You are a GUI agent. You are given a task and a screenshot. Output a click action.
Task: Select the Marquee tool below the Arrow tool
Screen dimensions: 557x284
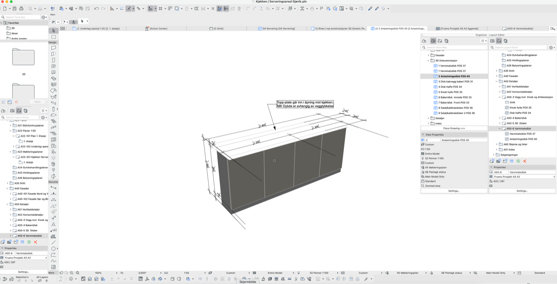click(x=54, y=37)
